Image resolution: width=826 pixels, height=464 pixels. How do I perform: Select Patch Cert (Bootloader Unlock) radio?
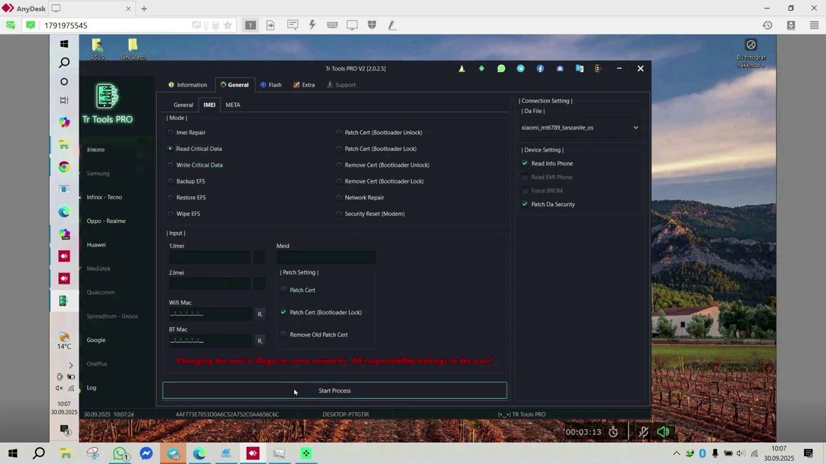(x=379, y=132)
